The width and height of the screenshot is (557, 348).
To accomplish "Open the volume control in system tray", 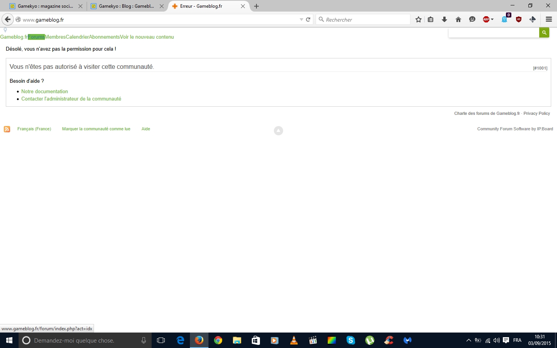I will [x=497, y=340].
